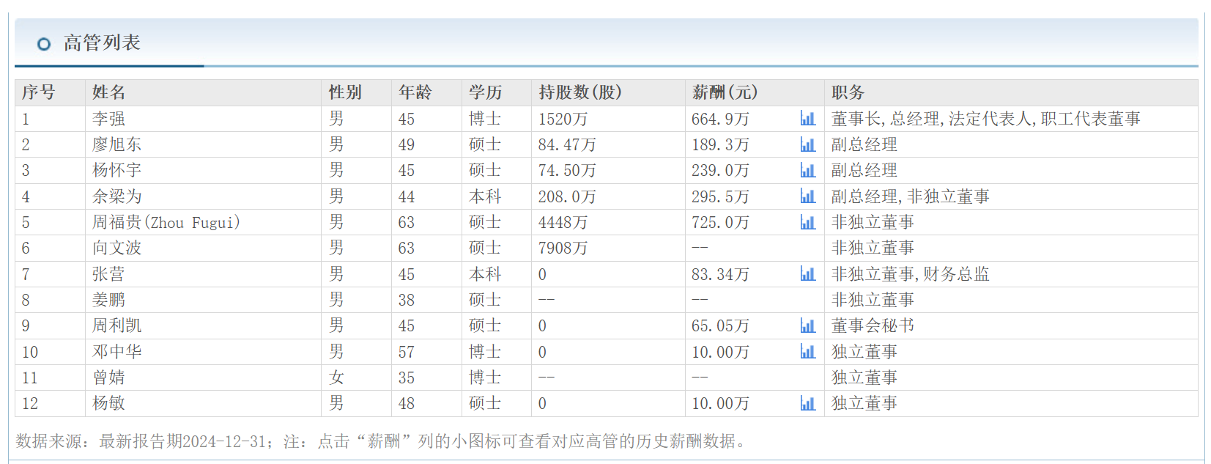
Task: Click the salary value 83.34万
Action: tap(721, 274)
